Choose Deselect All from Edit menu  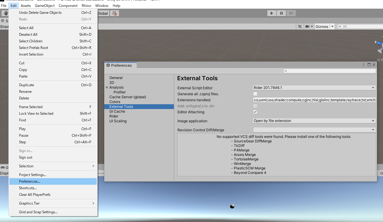(x=53, y=35)
